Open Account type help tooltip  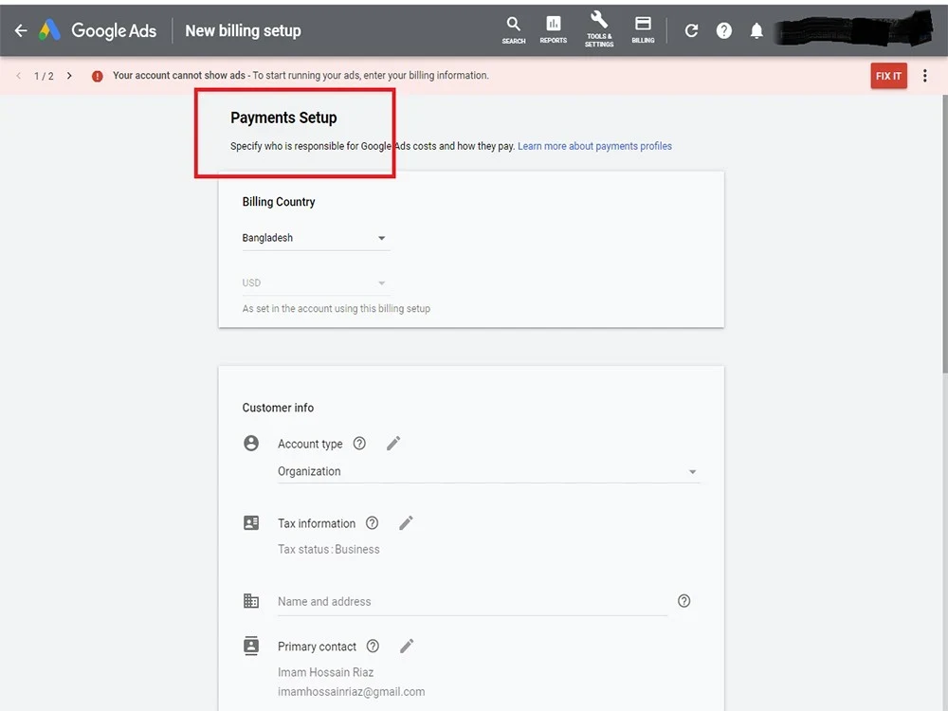359,443
